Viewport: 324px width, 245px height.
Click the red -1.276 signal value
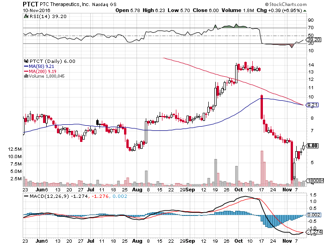coord(100,196)
